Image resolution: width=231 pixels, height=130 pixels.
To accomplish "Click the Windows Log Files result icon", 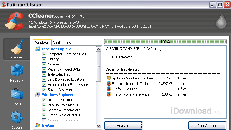I will pyautogui.click(x=109, y=78).
